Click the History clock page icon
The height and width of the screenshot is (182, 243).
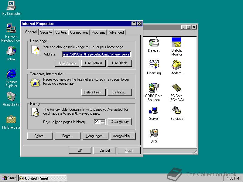[x=35, y=112]
